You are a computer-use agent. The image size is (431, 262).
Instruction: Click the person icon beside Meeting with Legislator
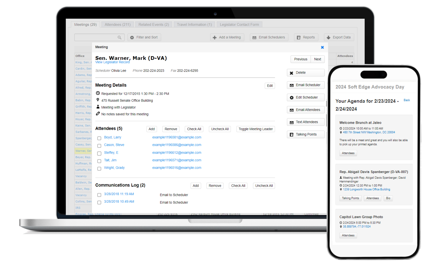pos(98,107)
